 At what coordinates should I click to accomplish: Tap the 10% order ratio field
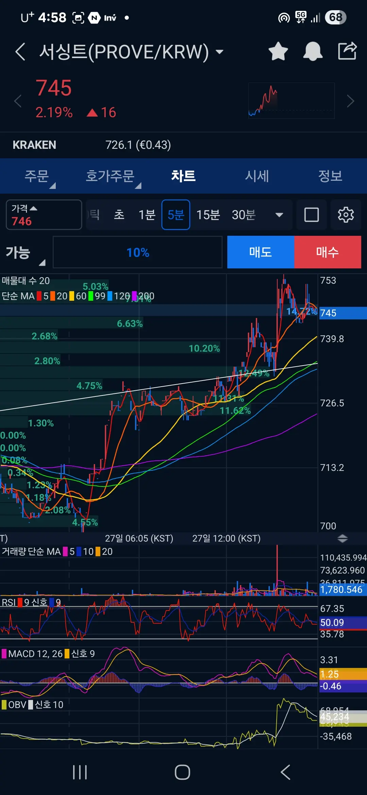(138, 252)
